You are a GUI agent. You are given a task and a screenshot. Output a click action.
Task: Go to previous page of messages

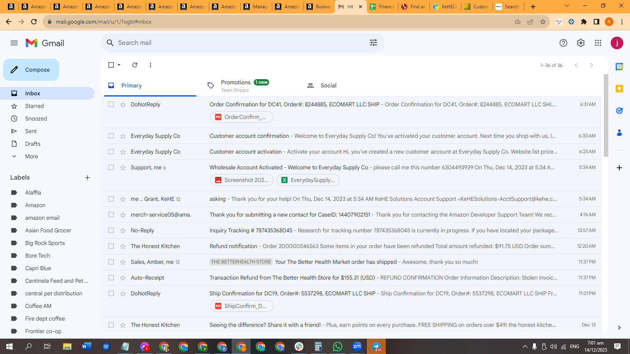tap(576, 65)
